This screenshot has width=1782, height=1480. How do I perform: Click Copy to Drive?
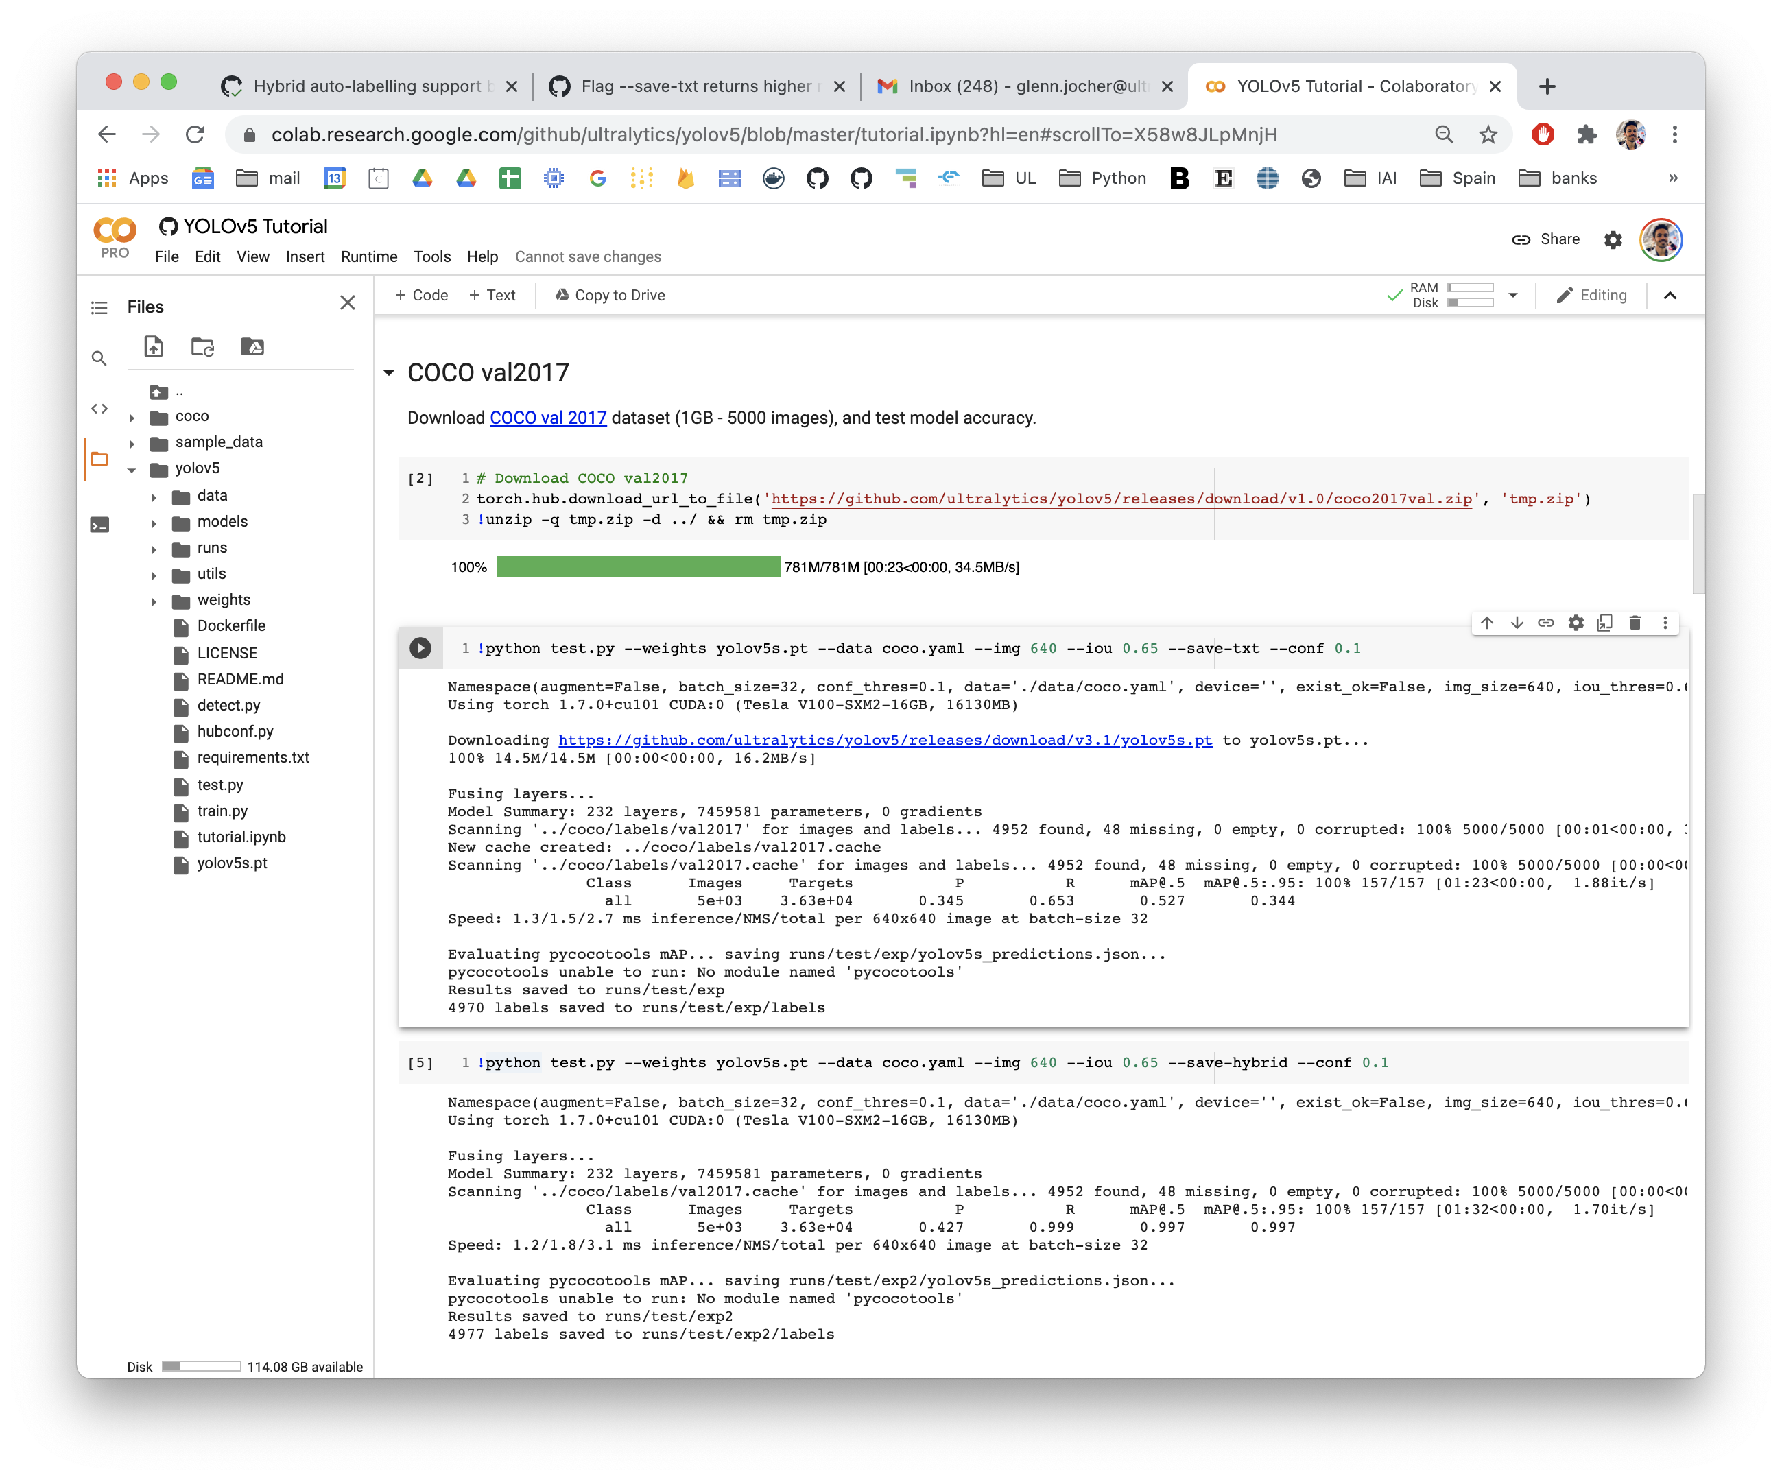coord(610,296)
